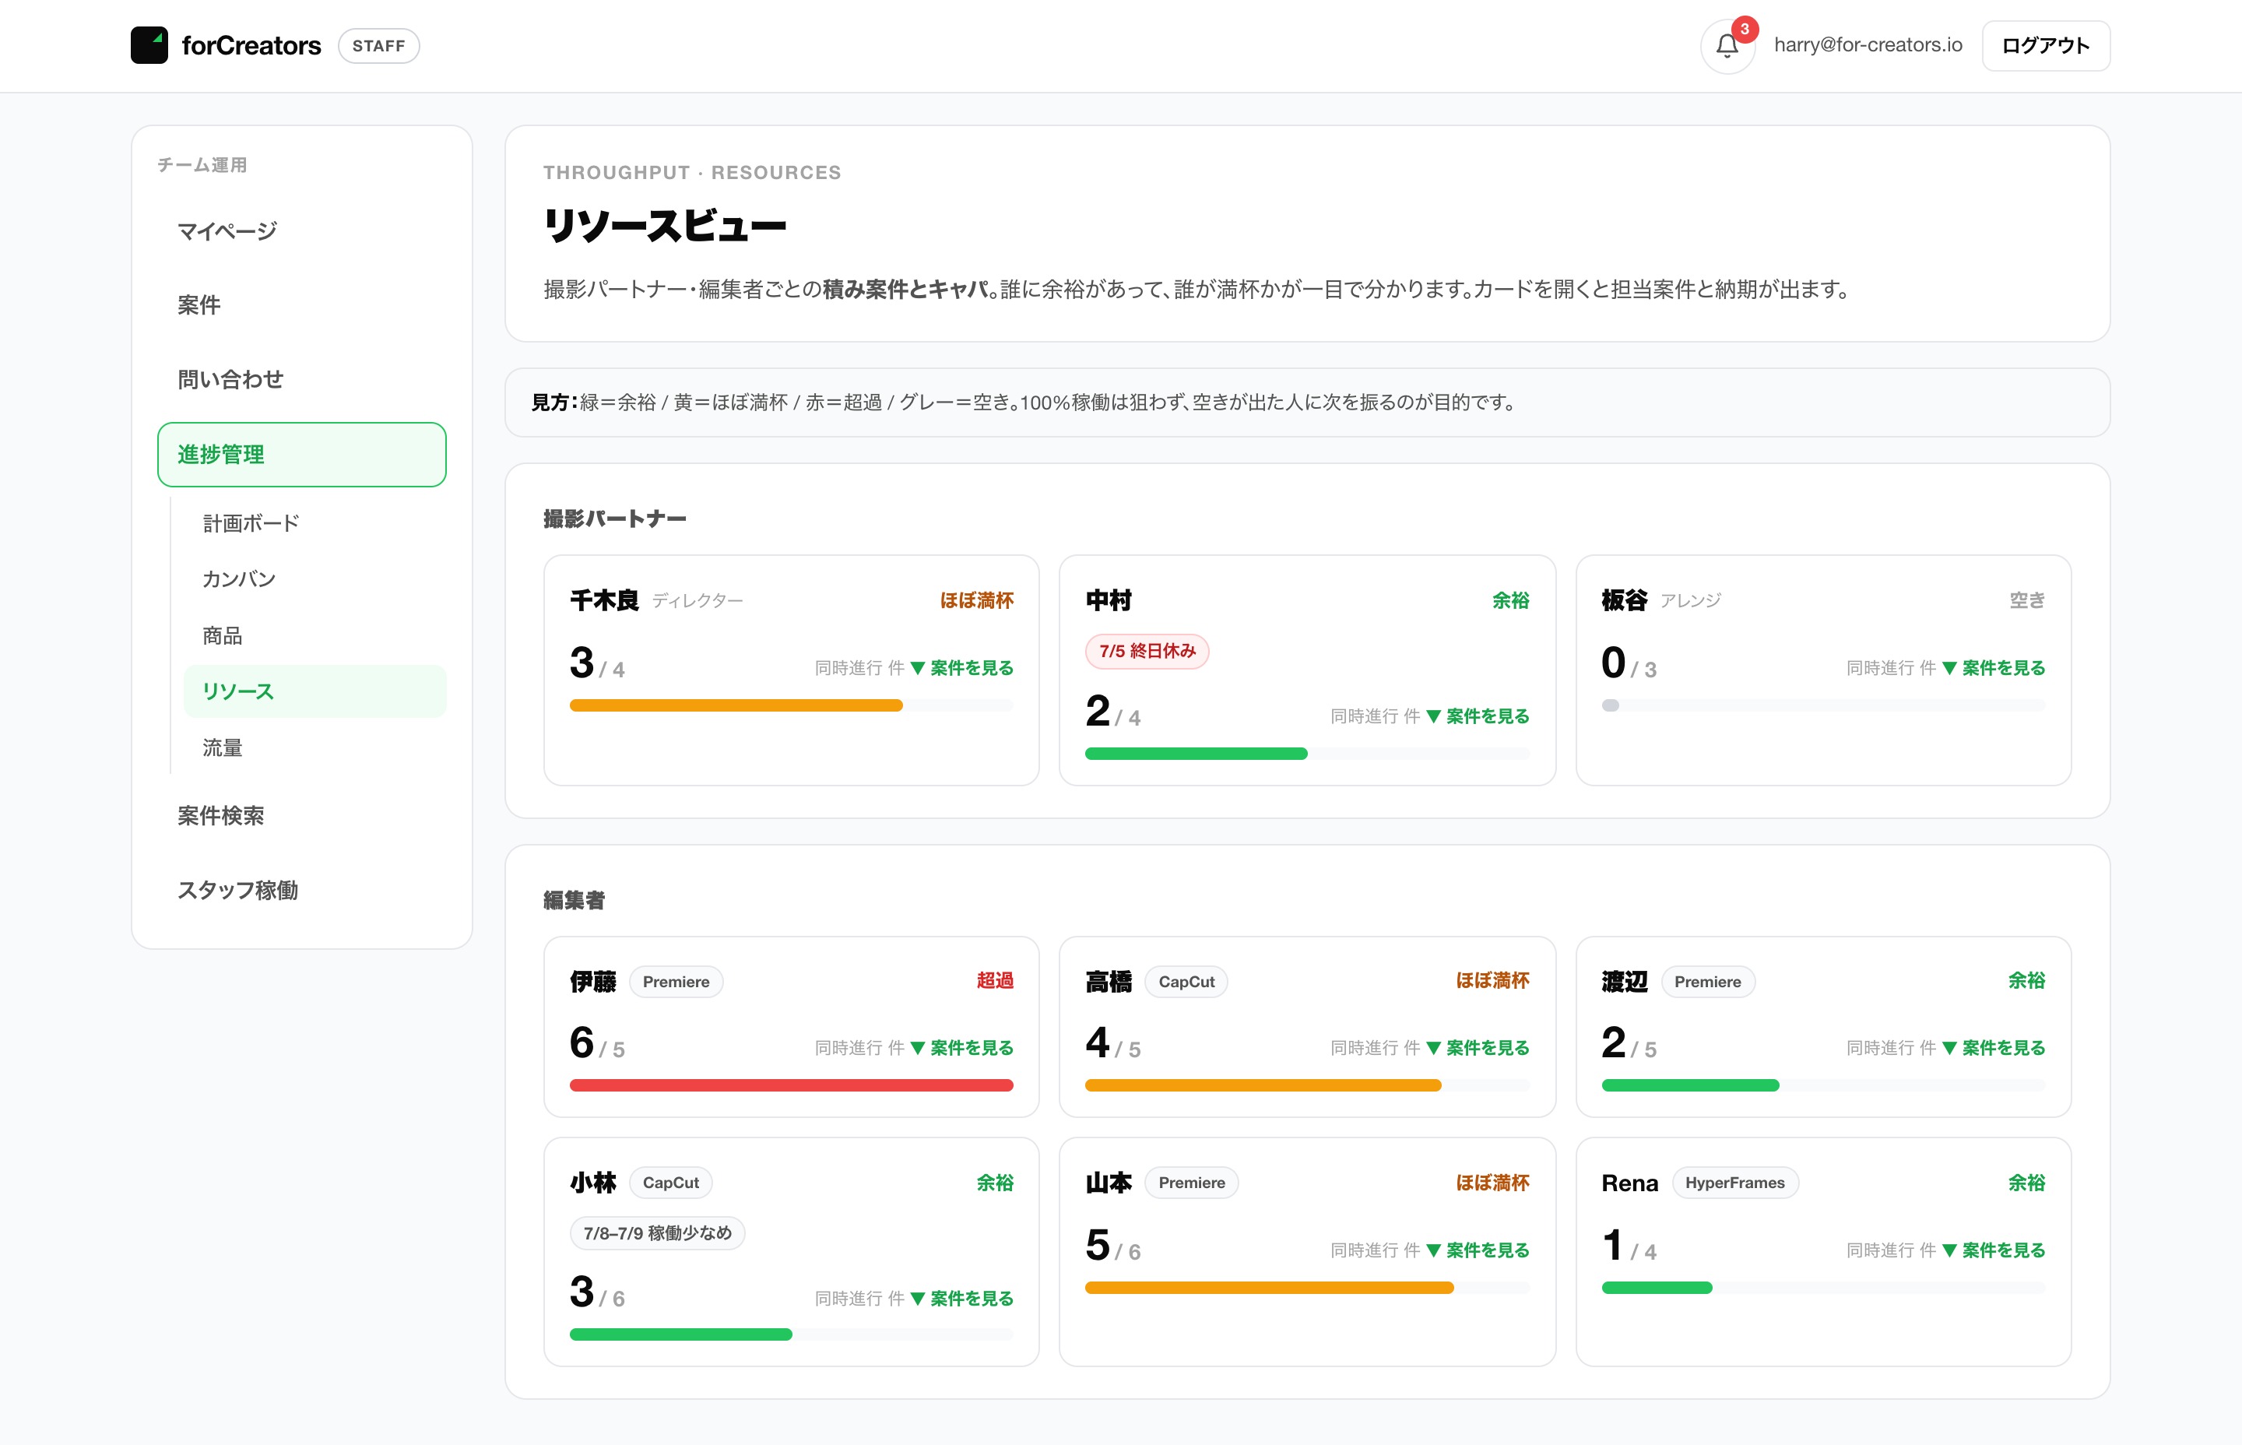This screenshot has height=1445, width=2242.
Task: Click the リソースビュー page title
Action: (665, 226)
